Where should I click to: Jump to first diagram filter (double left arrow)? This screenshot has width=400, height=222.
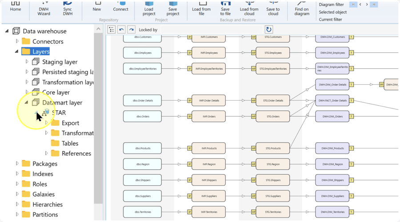353,4
